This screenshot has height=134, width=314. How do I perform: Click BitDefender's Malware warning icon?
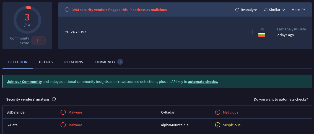click(63, 112)
